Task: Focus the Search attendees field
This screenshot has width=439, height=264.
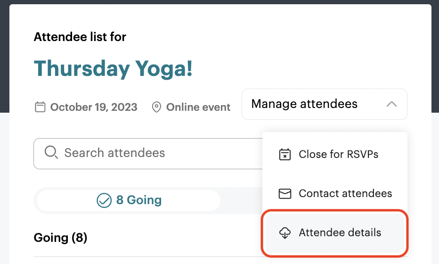Action: pyautogui.click(x=148, y=154)
